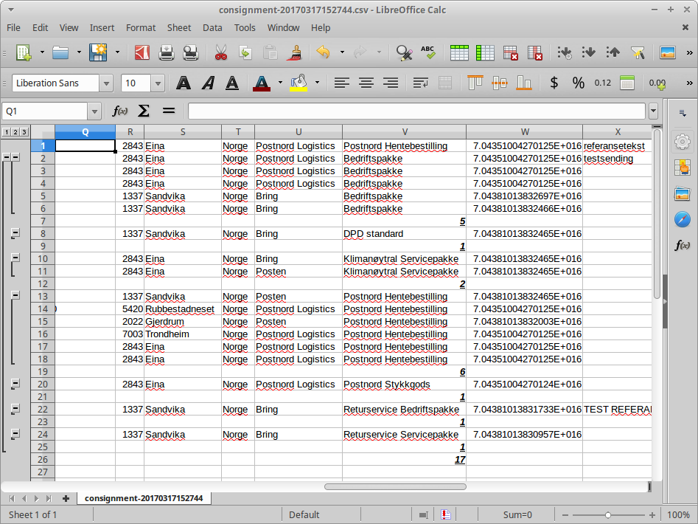Show outline level 2
This screenshot has width=698, height=524.
click(15, 132)
